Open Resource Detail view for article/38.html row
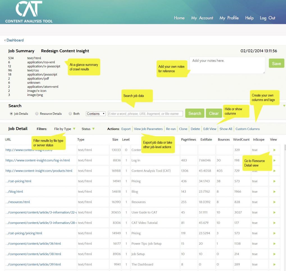 [274, 254]
